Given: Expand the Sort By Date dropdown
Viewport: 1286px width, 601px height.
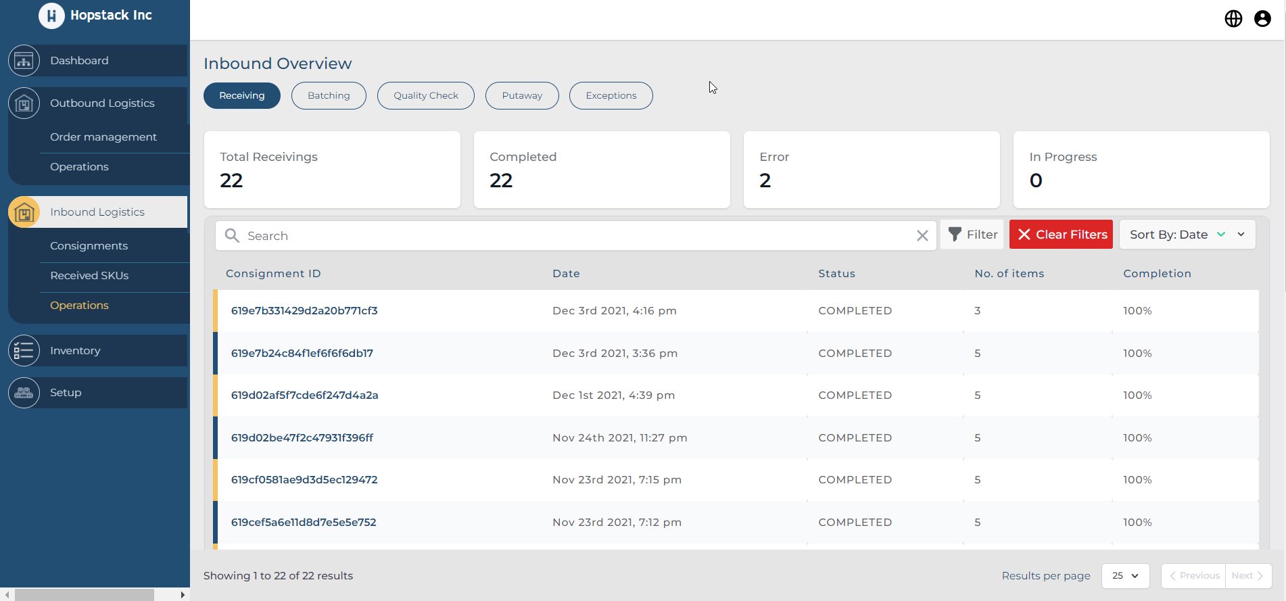Looking at the screenshot, I should pos(1241,235).
